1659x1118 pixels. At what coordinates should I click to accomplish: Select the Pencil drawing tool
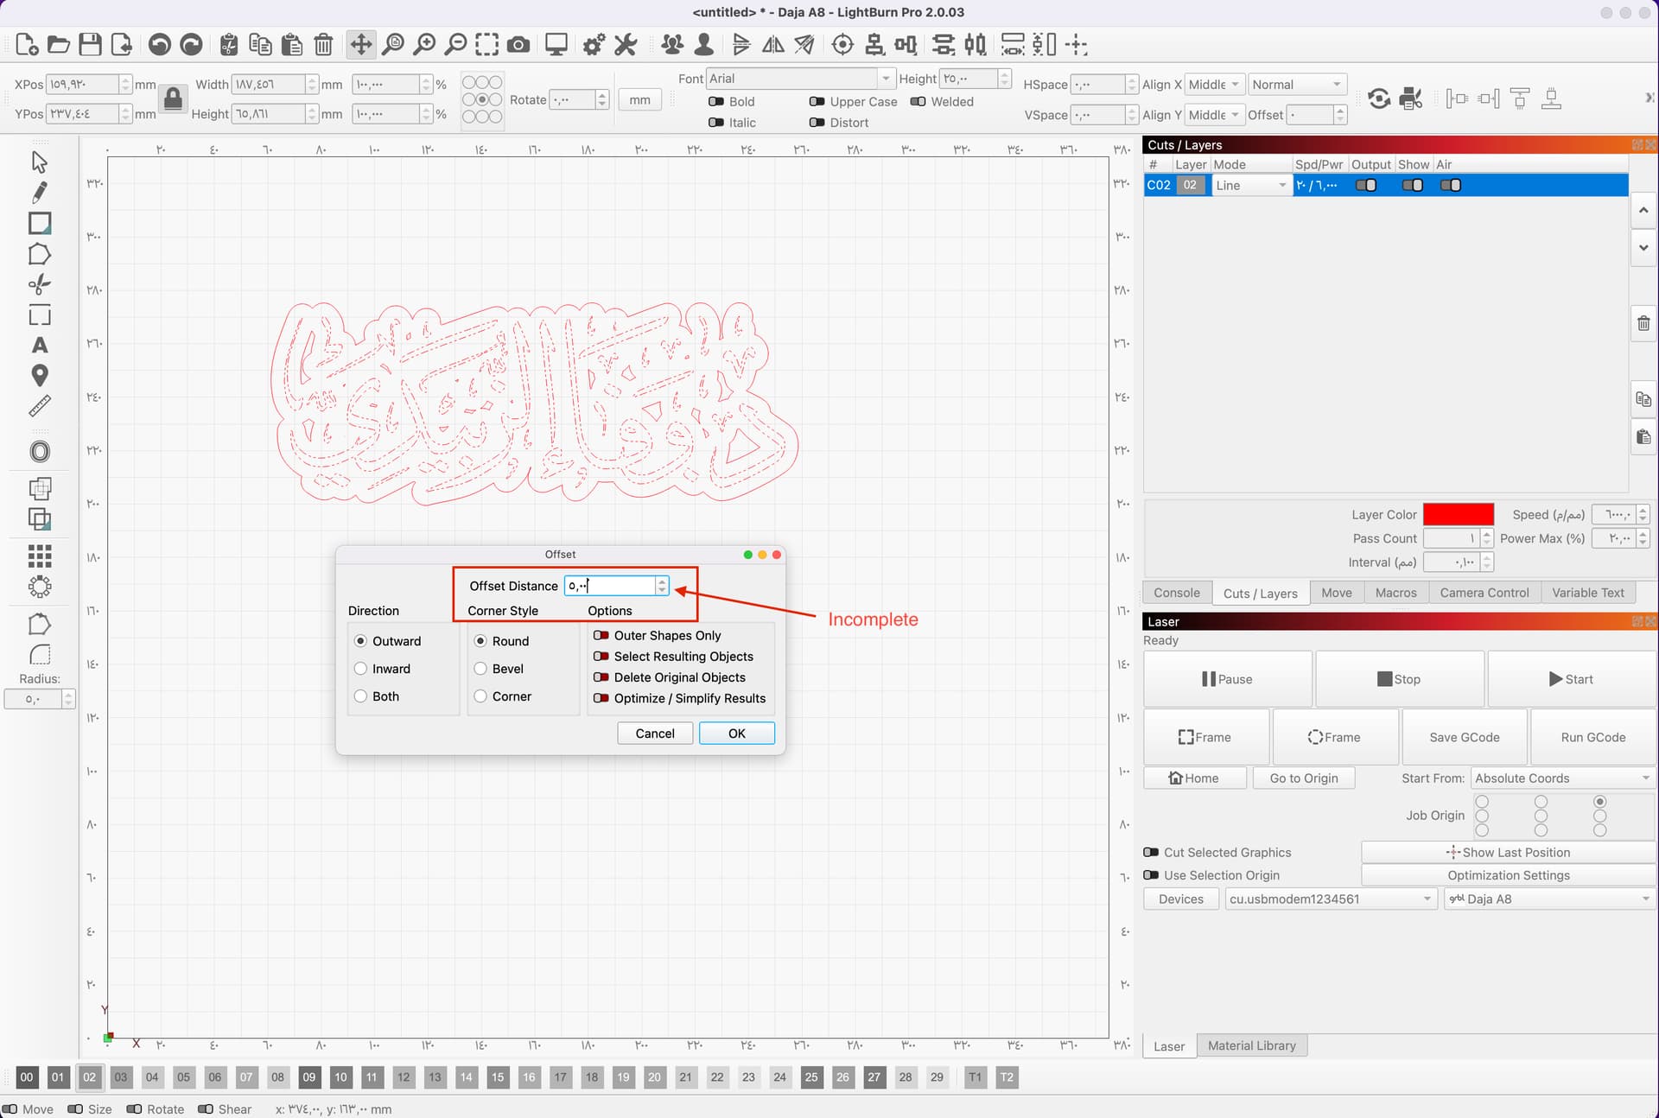coord(40,192)
